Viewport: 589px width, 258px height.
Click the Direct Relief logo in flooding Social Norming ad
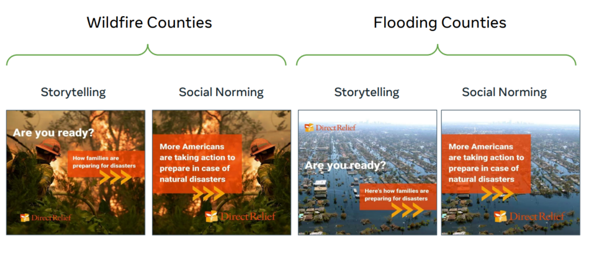(x=529, y=217)
